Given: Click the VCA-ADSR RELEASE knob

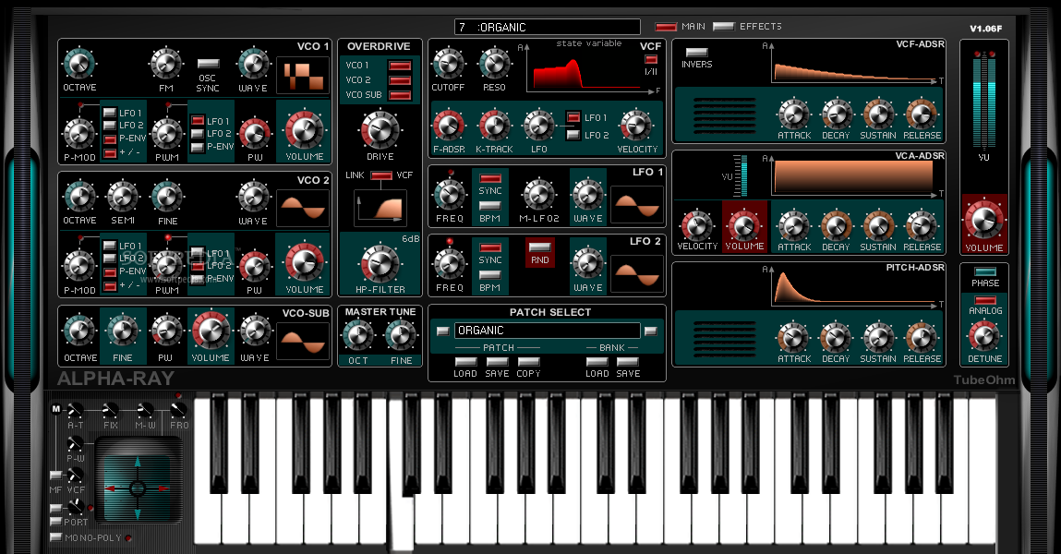Looking at the screenshot, I should (x=922, y=226).
